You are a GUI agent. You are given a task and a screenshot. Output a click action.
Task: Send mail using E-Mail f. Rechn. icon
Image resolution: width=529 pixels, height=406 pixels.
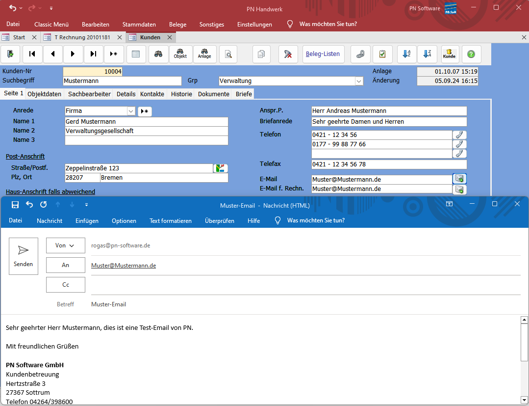pos(459,189)
